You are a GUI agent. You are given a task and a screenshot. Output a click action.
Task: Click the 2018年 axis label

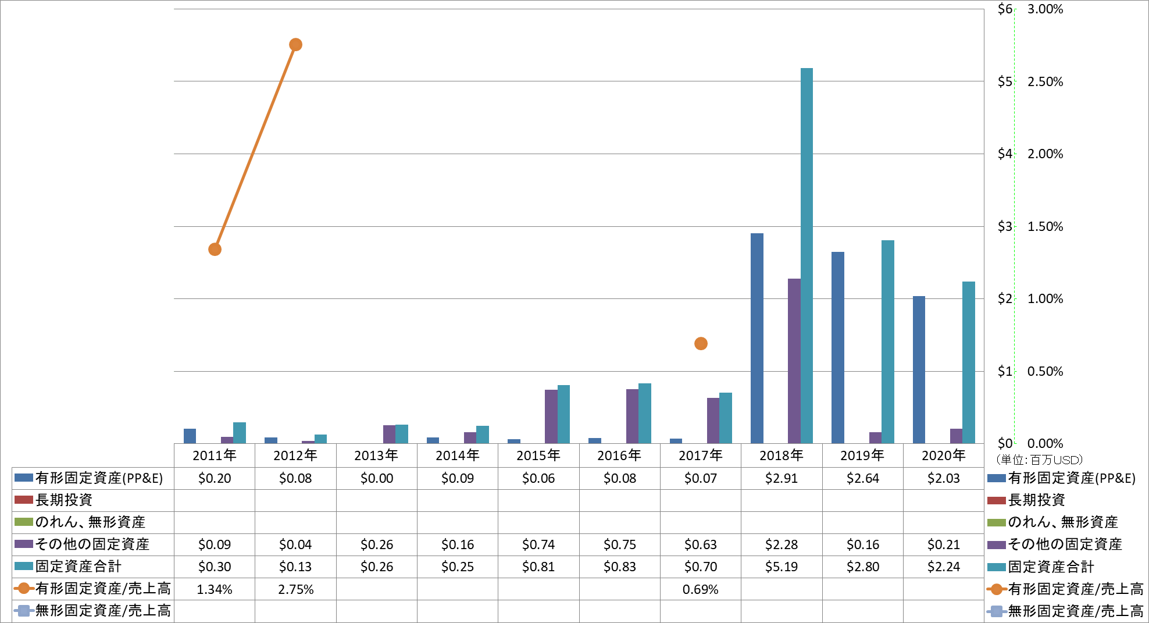coord(782,455)
